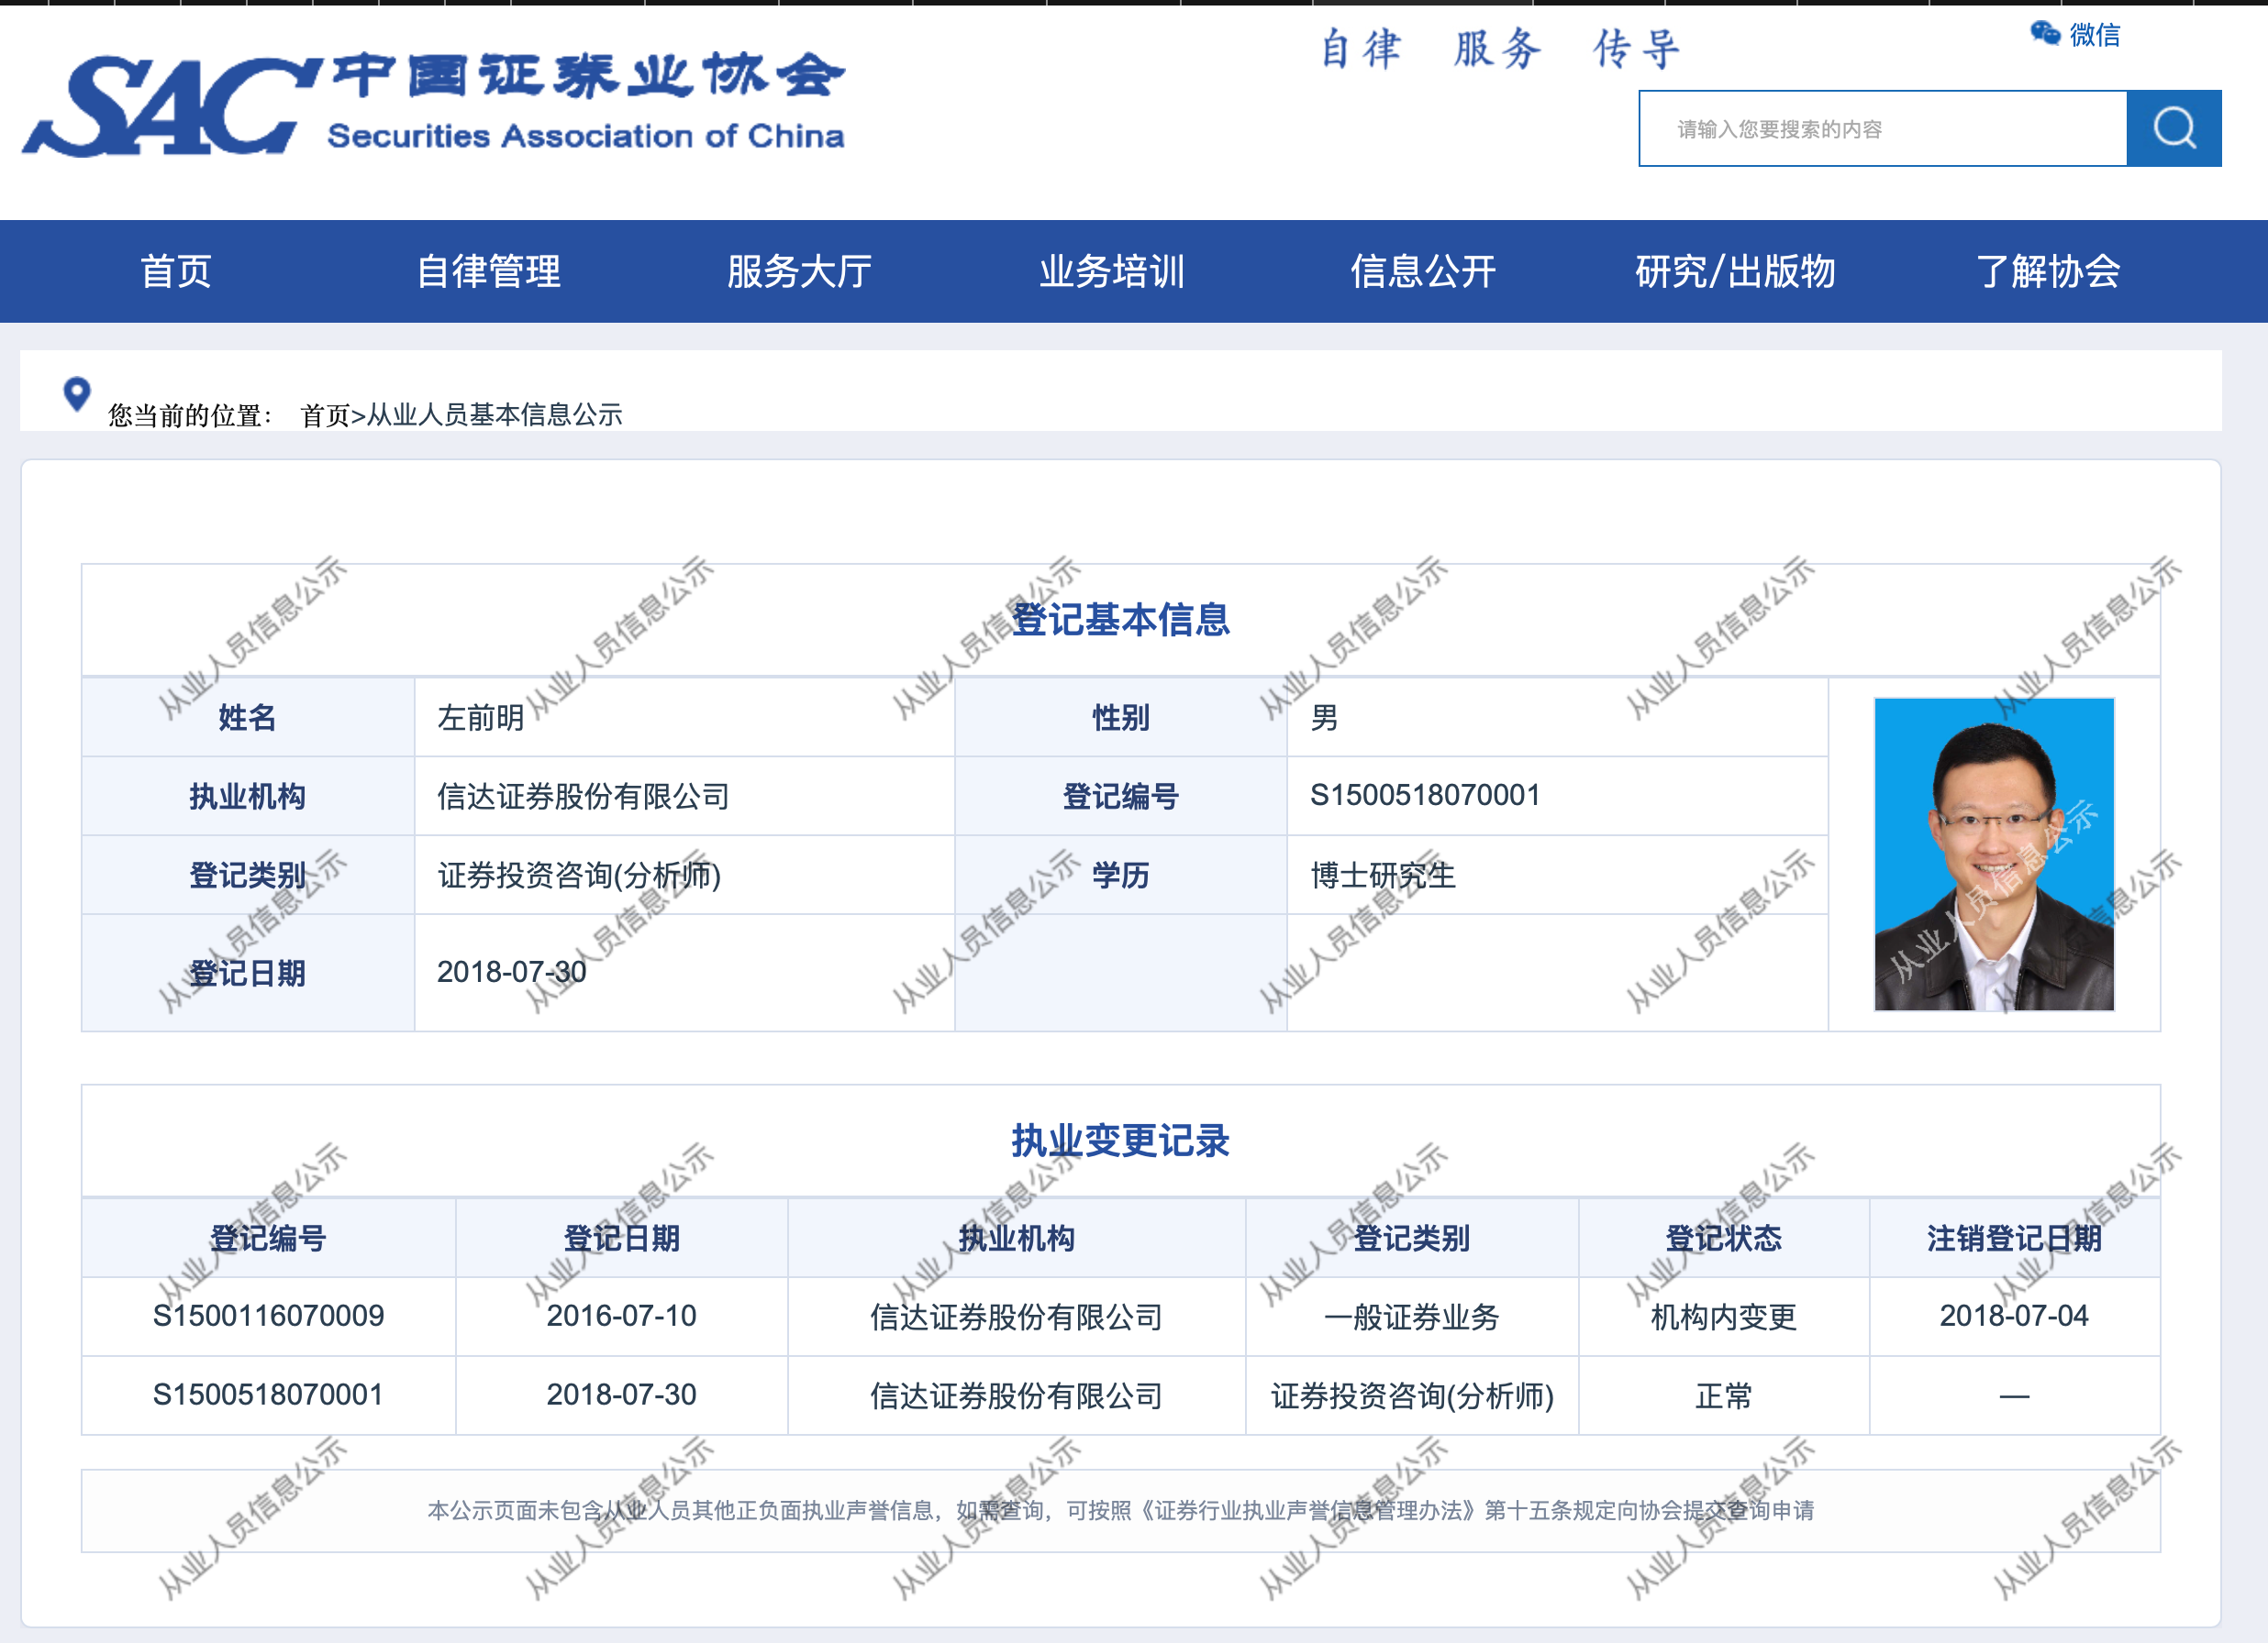Go to 服务大厅 in the navigation bar
The width and height of the screenshot is (2268, 1643).
click(799, 271)
